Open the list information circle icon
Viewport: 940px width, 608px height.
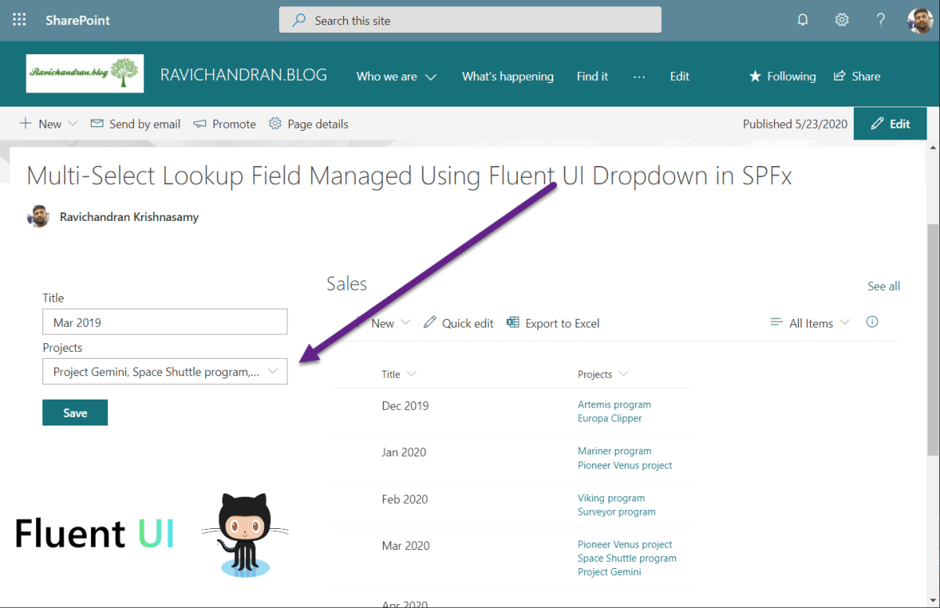[x=872, y=321]
